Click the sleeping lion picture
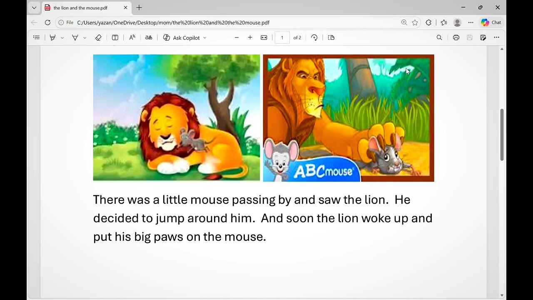Viewport: 533px width, 300px height. tap(177, 117)
